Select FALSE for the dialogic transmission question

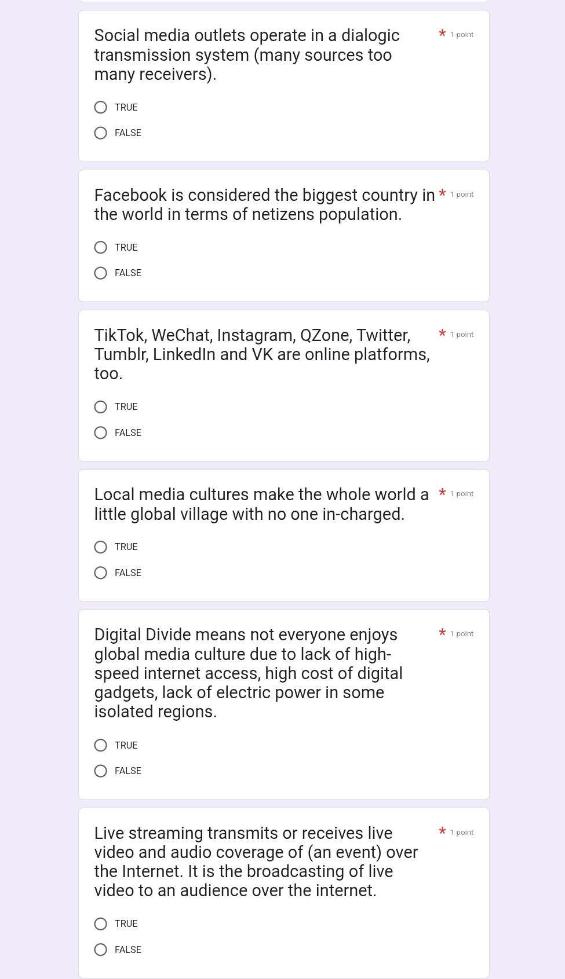[x=100, y=133]
